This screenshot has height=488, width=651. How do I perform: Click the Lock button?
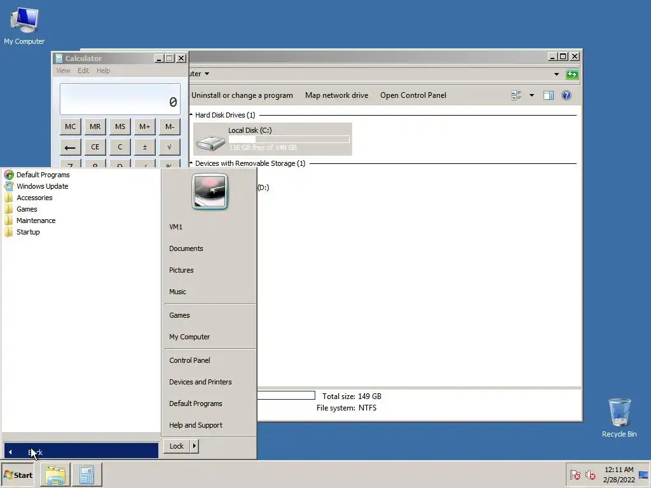click(x=177, y=446)
